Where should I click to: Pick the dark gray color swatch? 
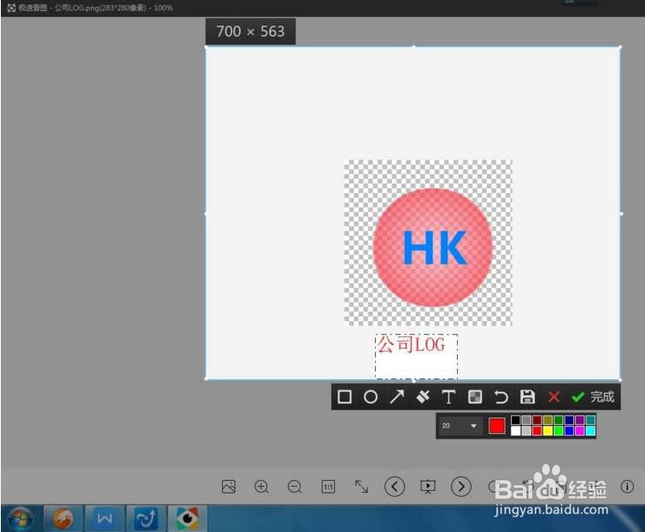pyautogui.click(x=526, y=420)
